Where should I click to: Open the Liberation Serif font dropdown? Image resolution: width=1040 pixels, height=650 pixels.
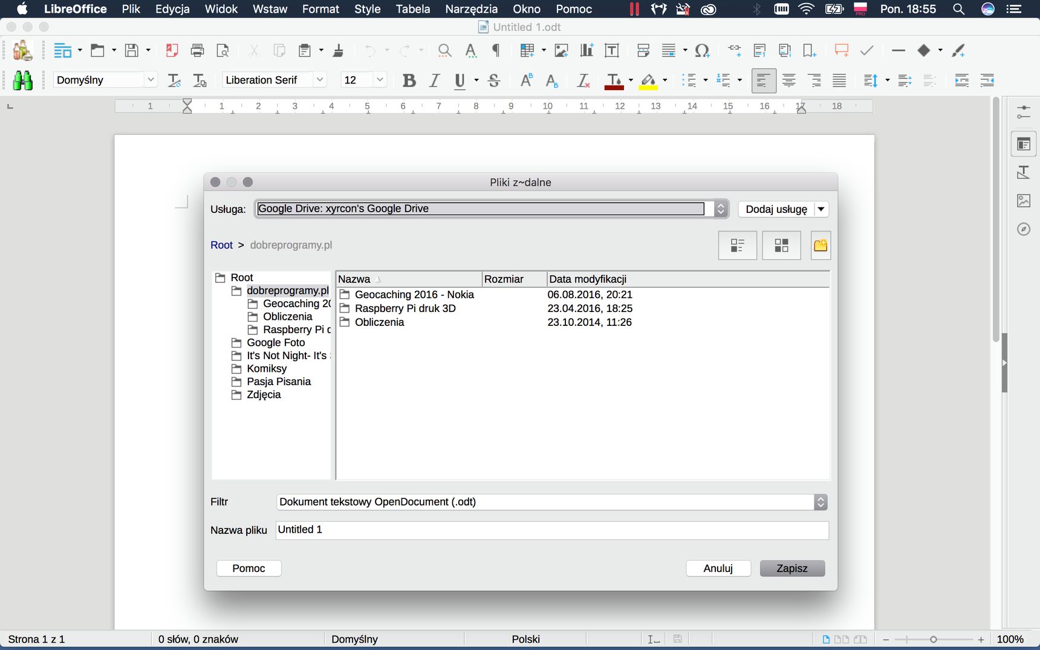(x=320, y=80)
